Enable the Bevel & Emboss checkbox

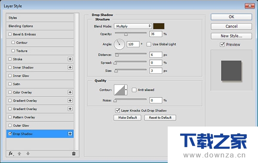[10, 34]
